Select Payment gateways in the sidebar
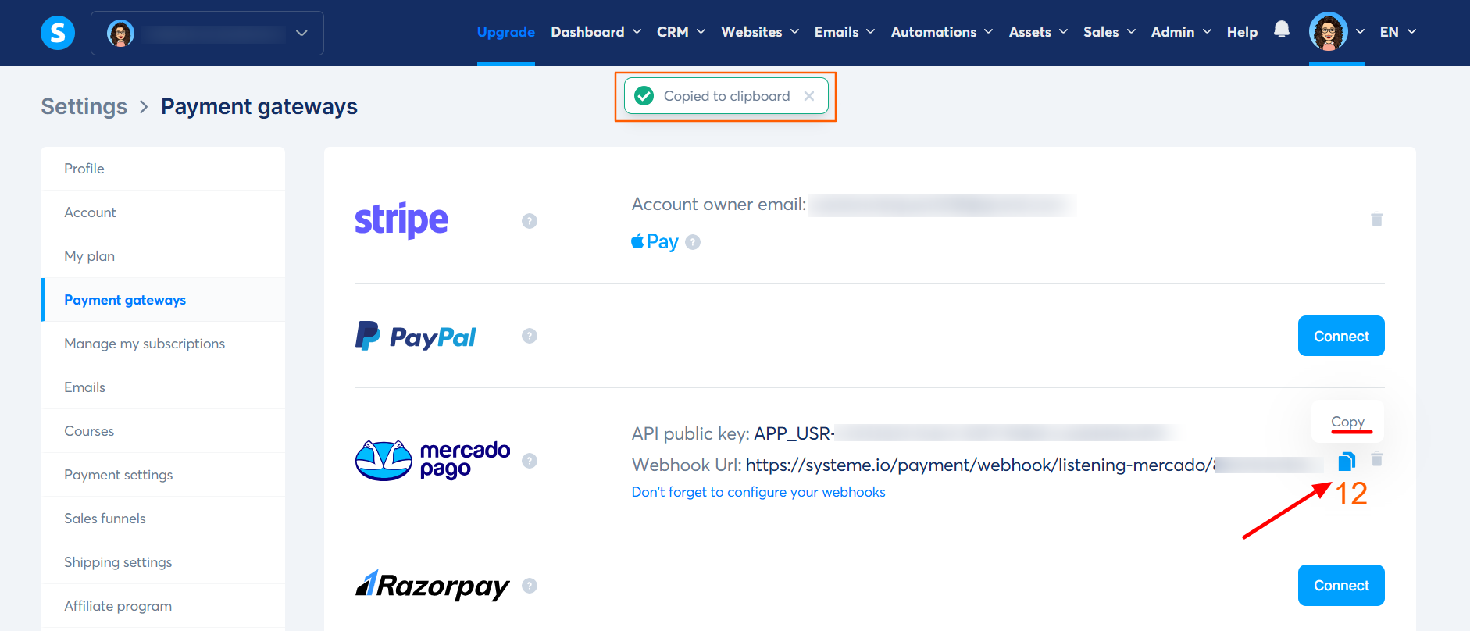The image size is (1470, 631). [x=162, y=300]
